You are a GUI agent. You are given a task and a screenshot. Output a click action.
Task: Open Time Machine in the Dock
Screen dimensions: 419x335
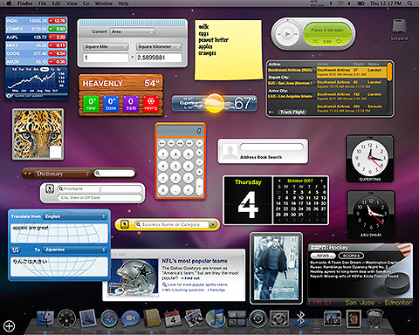pos(258,319)
